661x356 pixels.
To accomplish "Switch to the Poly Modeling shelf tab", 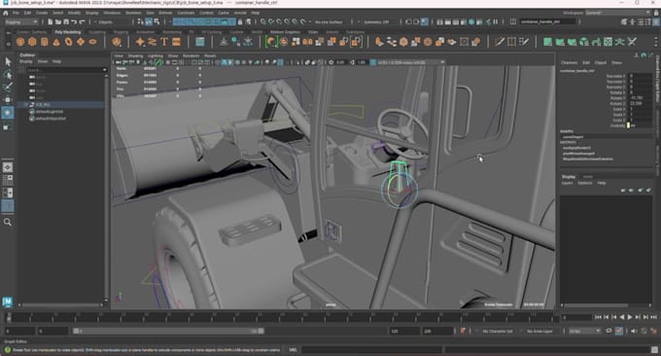I will click(x=67, y=32).
